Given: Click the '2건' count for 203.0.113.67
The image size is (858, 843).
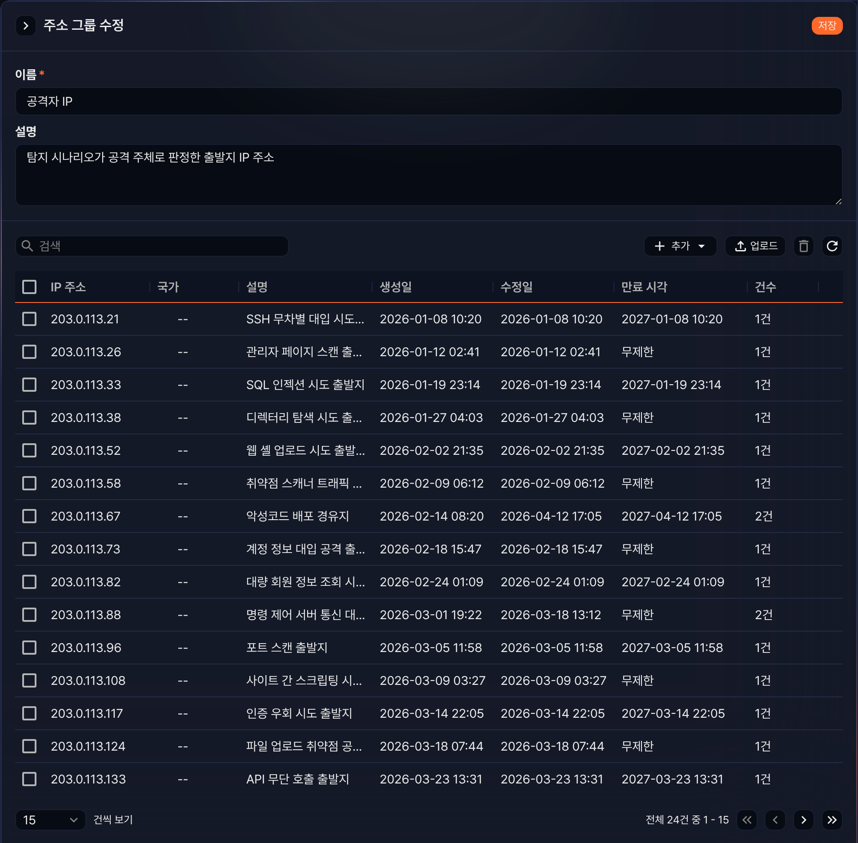Looking at the screenshot, I should pos(764,516).
